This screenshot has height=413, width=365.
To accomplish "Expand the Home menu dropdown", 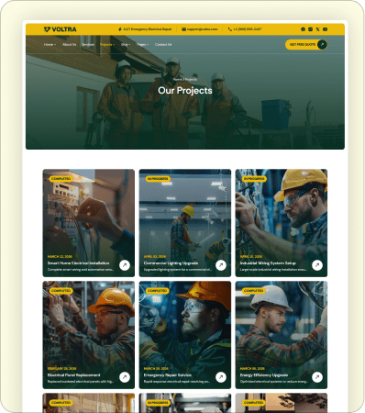I will (50, 45).
